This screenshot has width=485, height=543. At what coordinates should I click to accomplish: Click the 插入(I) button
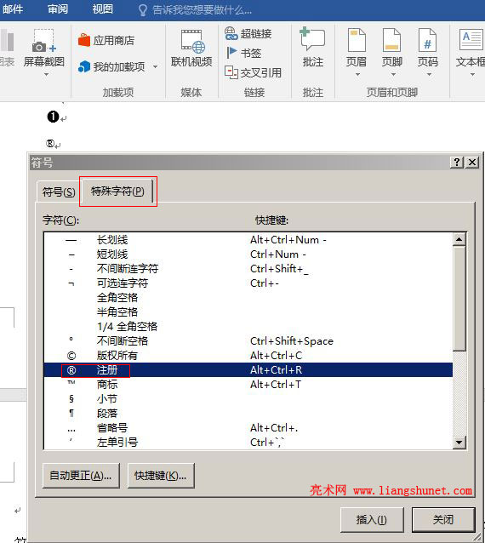coord(372,519)
